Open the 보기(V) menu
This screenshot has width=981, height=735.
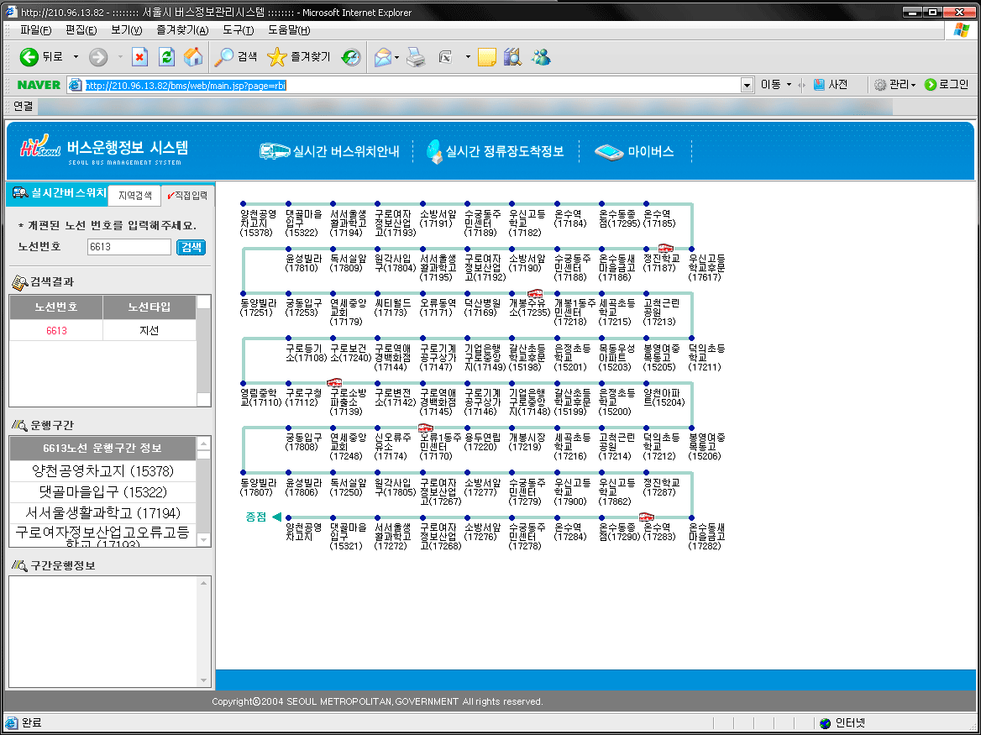[126, 30]
